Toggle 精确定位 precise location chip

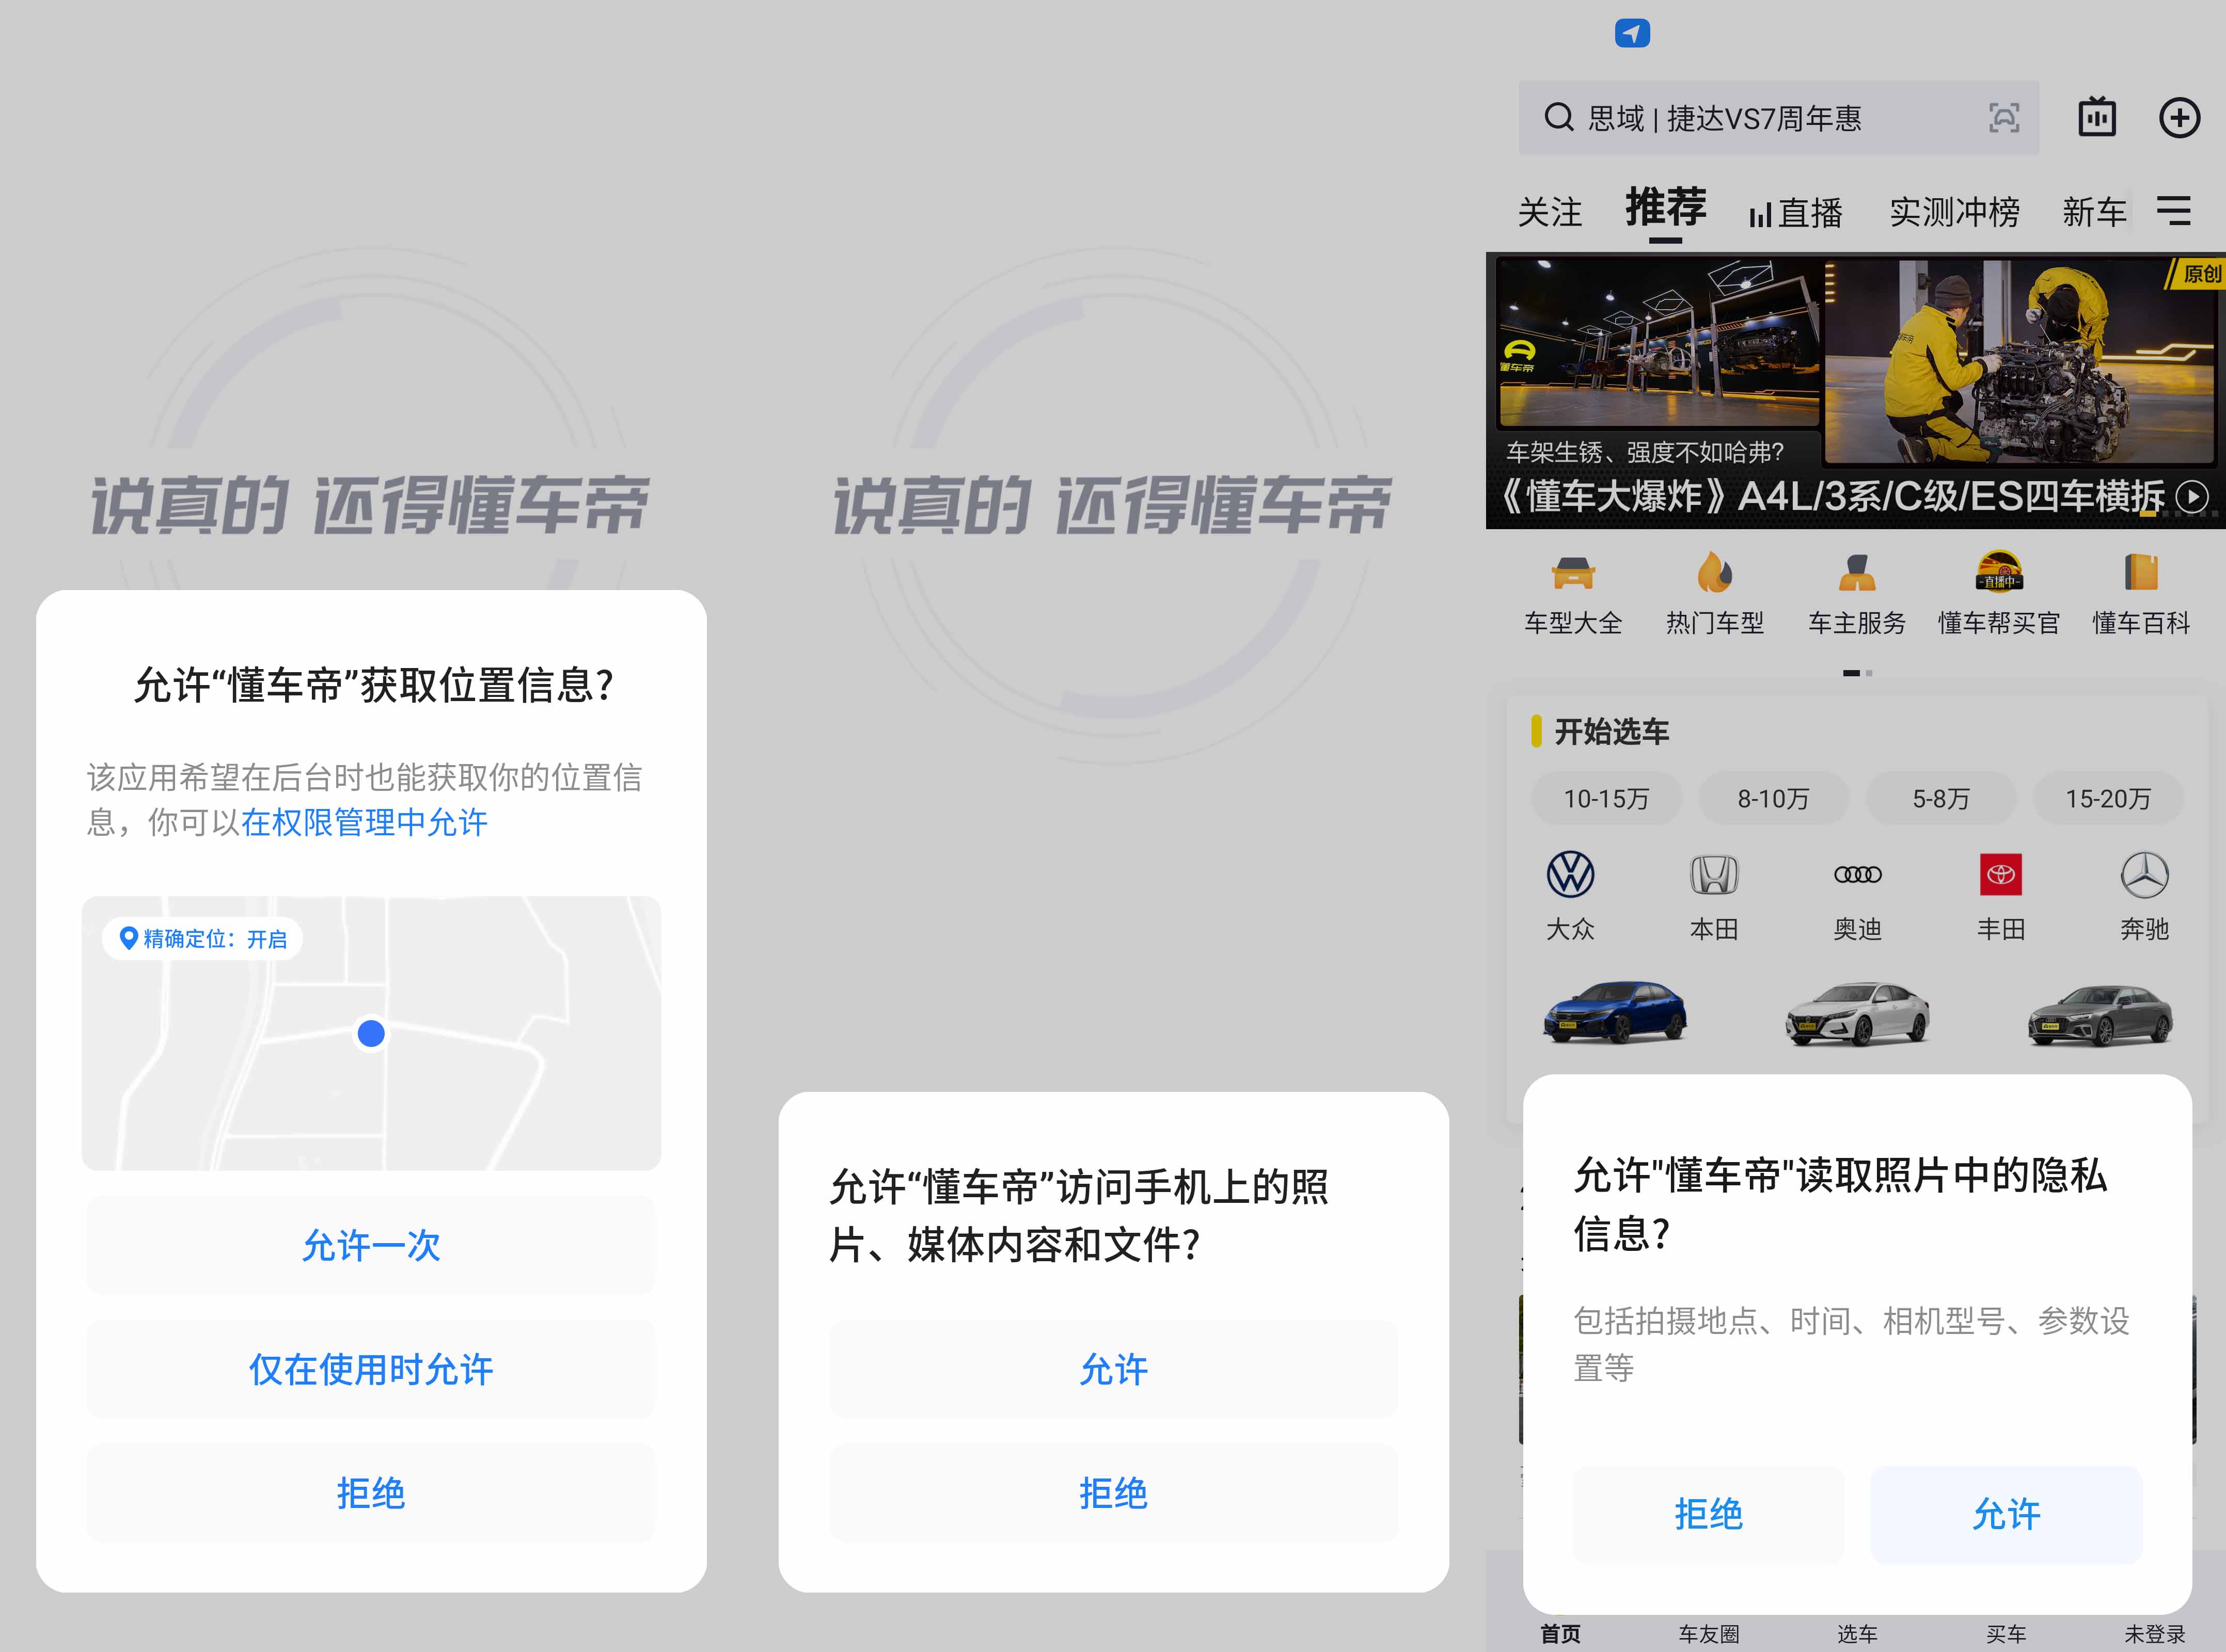coord(203,939)
